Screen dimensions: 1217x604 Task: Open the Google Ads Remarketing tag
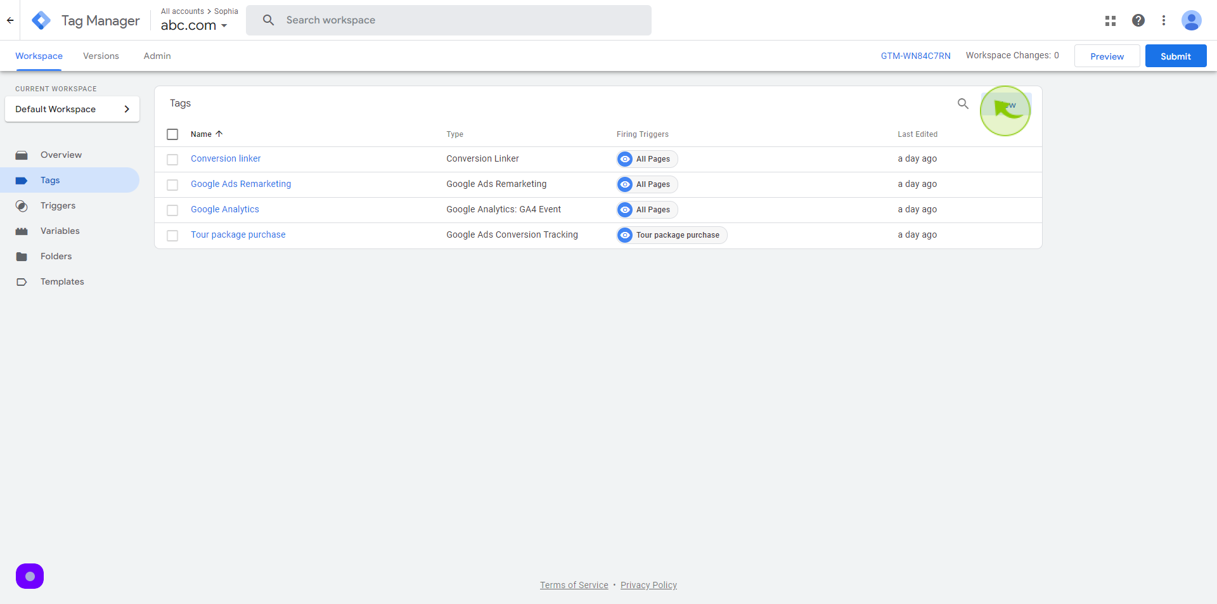[x=241, y=184]
